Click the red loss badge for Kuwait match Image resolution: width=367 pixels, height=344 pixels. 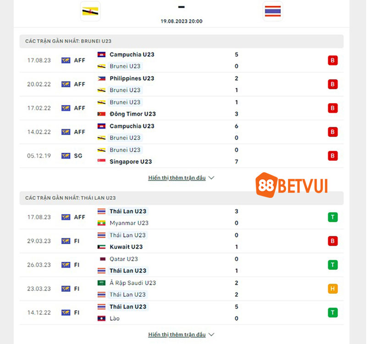pyautogui.click(x=333, y=241)
